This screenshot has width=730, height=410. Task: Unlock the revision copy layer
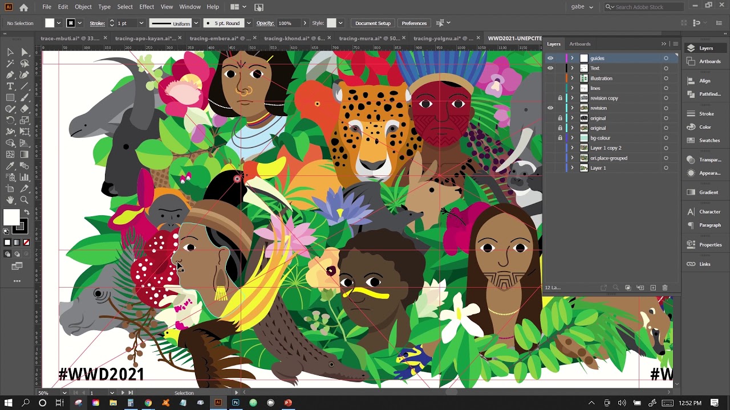(560, 98)
